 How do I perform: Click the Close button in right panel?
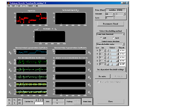point(111,102)
